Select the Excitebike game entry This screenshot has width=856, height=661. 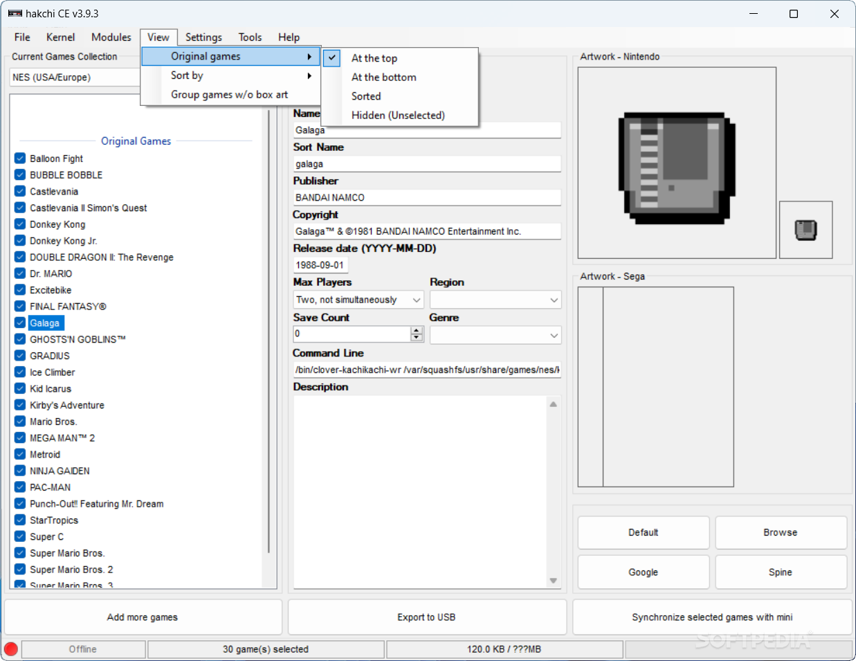[x=51, y=290]
